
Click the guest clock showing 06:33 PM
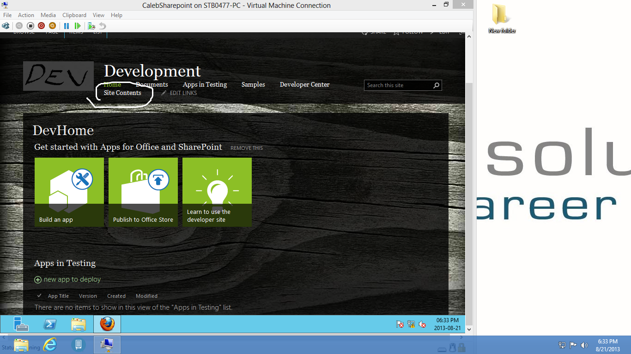[448, 324]
